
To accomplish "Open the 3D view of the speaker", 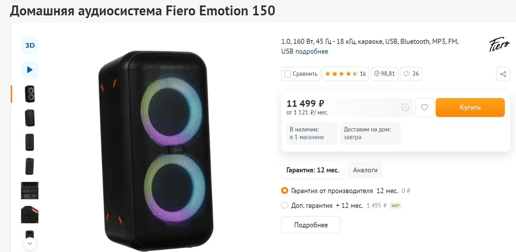I will 30,46.
